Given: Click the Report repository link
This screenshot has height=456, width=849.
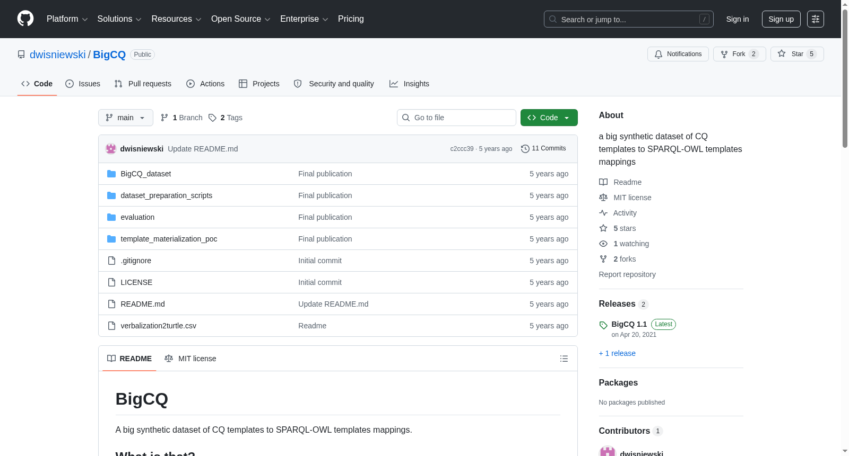Looking at the screenshot, I should click(627, 274).
